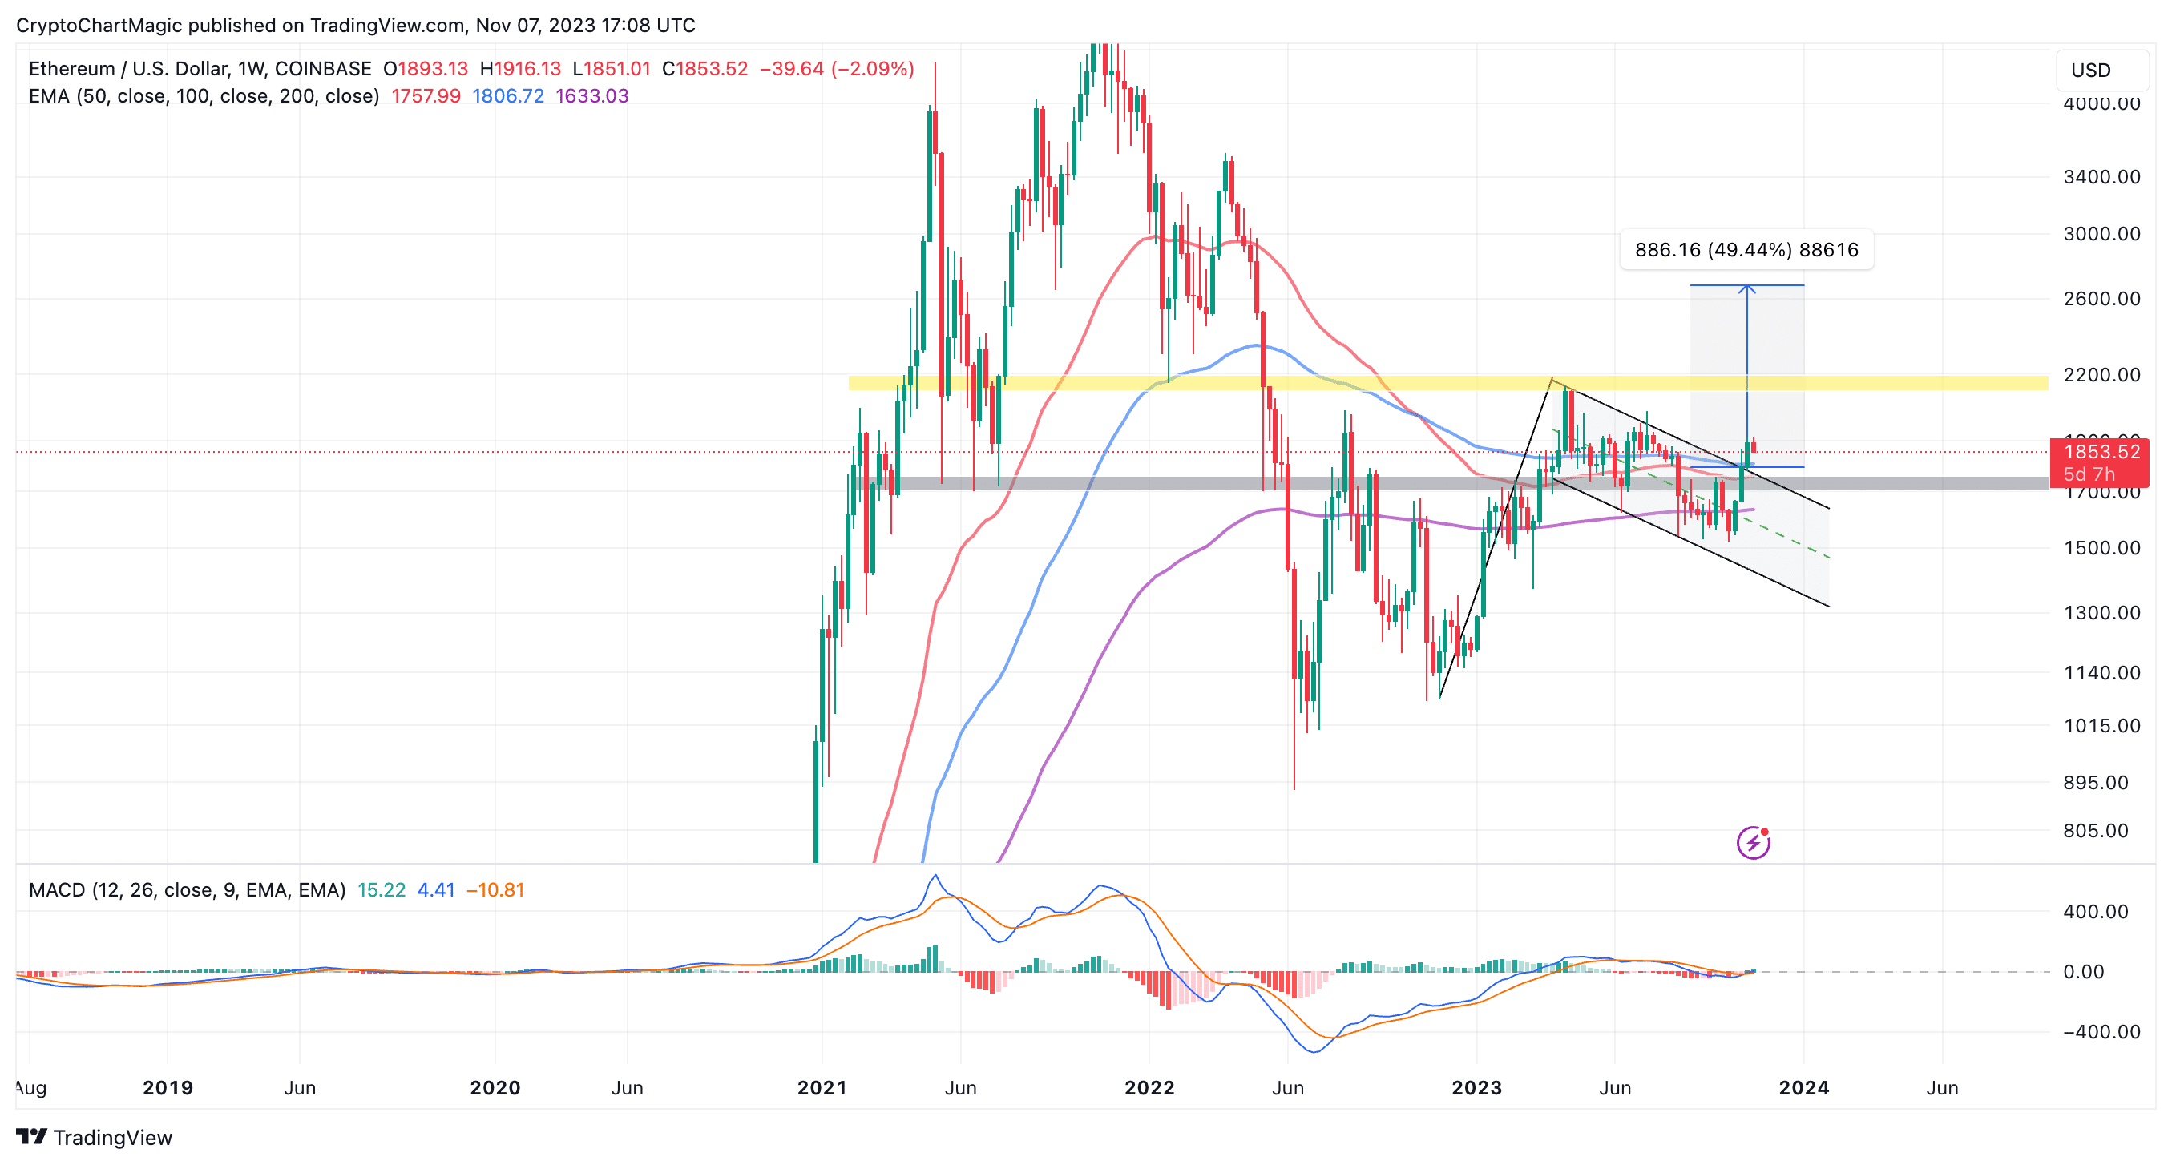Click the 2200.00 price axis label
This screenshot has height=1165, width=2172.
(2102, 374)
